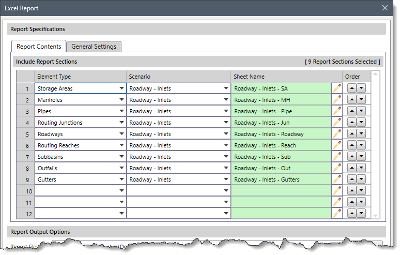Select row header number 9
Viewport: 401px width, 255px height.
[x=25, y=179]
